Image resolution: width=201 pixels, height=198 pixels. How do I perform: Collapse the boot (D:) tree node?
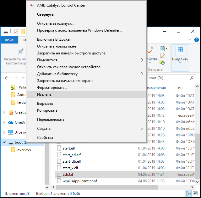tap(4, 142)
